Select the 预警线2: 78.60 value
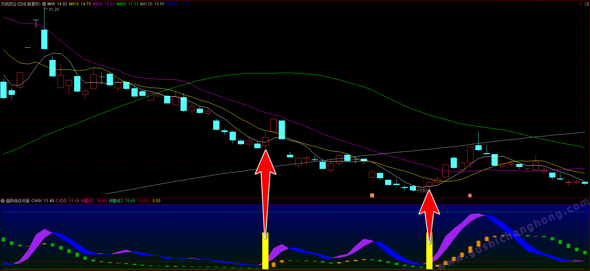 122,201
